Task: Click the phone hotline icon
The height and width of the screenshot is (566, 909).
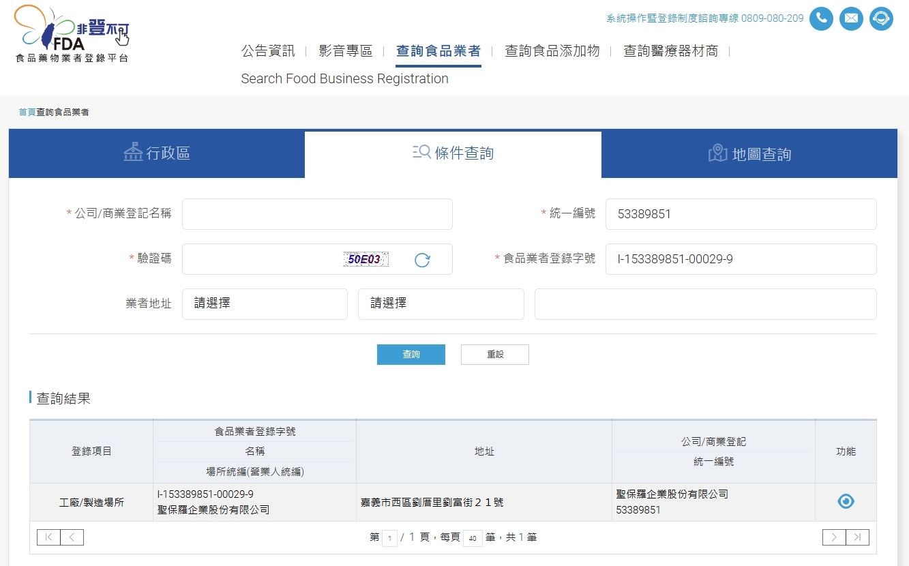Action: pyautogui.click(x=821, y=18)
